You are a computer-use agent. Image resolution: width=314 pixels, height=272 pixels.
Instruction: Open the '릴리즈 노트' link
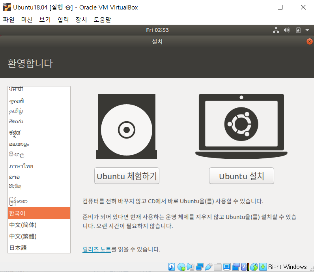[x=97, y=249]
